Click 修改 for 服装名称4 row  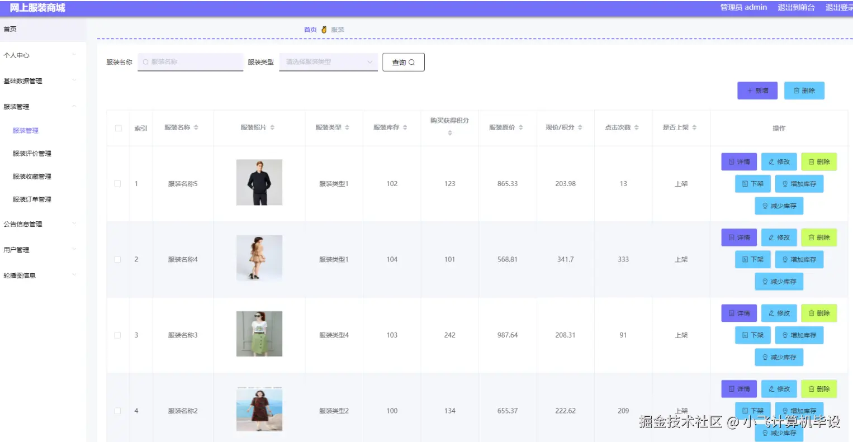pos(779,237)
